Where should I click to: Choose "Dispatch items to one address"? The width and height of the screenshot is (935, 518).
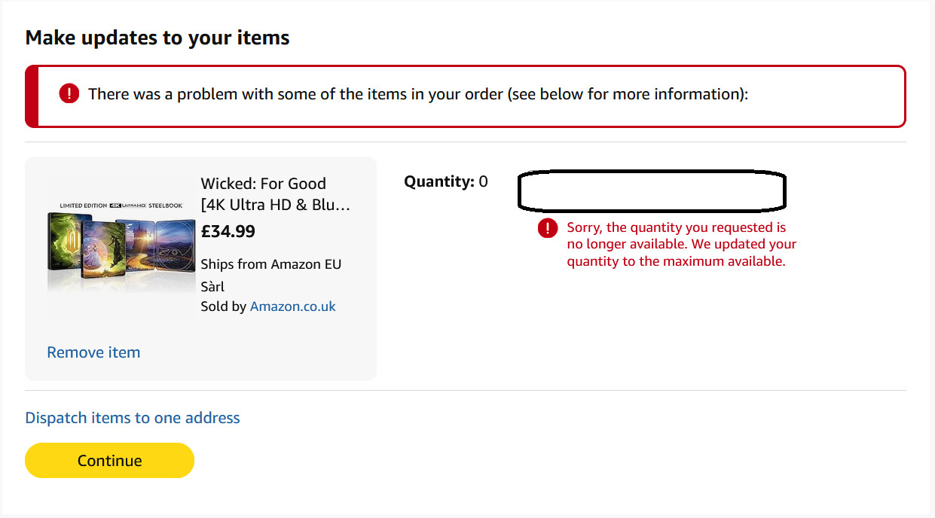click(133, 418)
